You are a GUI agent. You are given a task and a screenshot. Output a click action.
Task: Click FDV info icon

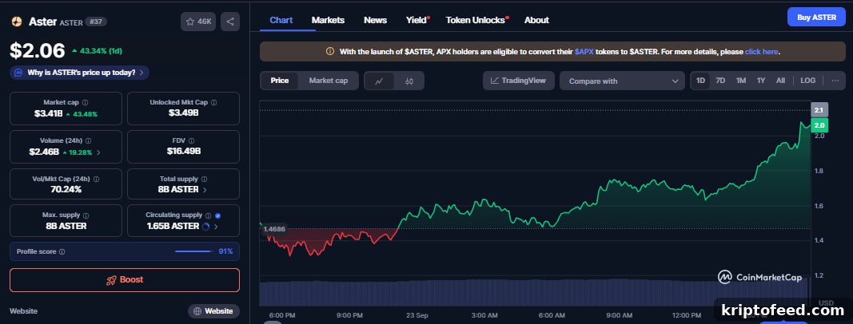(191, 140)
